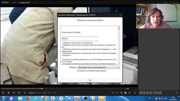This screenshot has height=101, width=180.
Task: Switch to Google Chrome in taskbar
Action: (45, 98)
